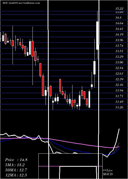The height and width of the screenshot is (179, 128).
Task: Select the 13.51 price level label
Action: click(x=119, y=51)
